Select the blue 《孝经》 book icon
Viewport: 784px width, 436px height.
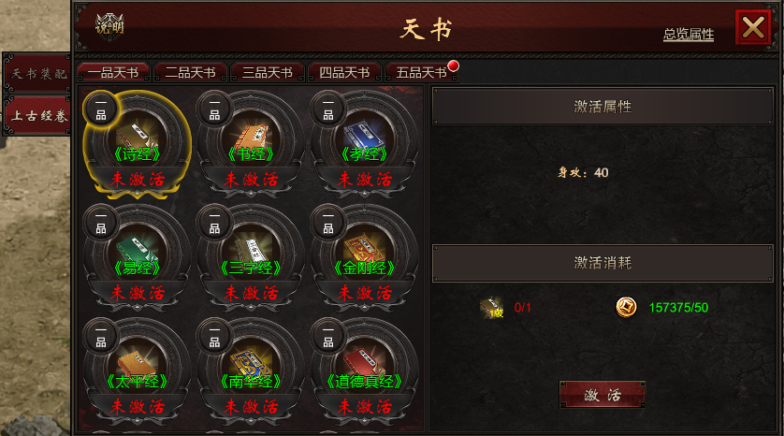pos(365,136)
